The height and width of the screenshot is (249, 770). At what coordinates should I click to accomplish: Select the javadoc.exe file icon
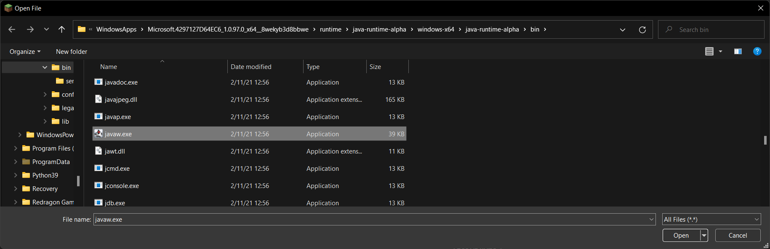tap(99, 82)
